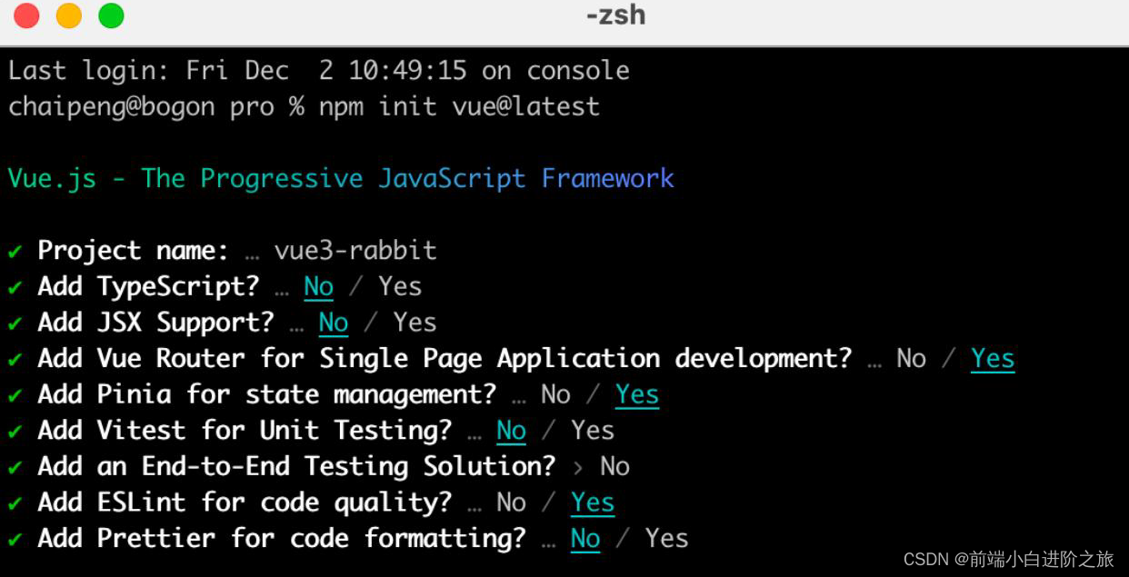Image resolution: width=1129 pixels, height=577 pixels.
Task: Select Yes for Add JSX Support
Action: point(415,323)
